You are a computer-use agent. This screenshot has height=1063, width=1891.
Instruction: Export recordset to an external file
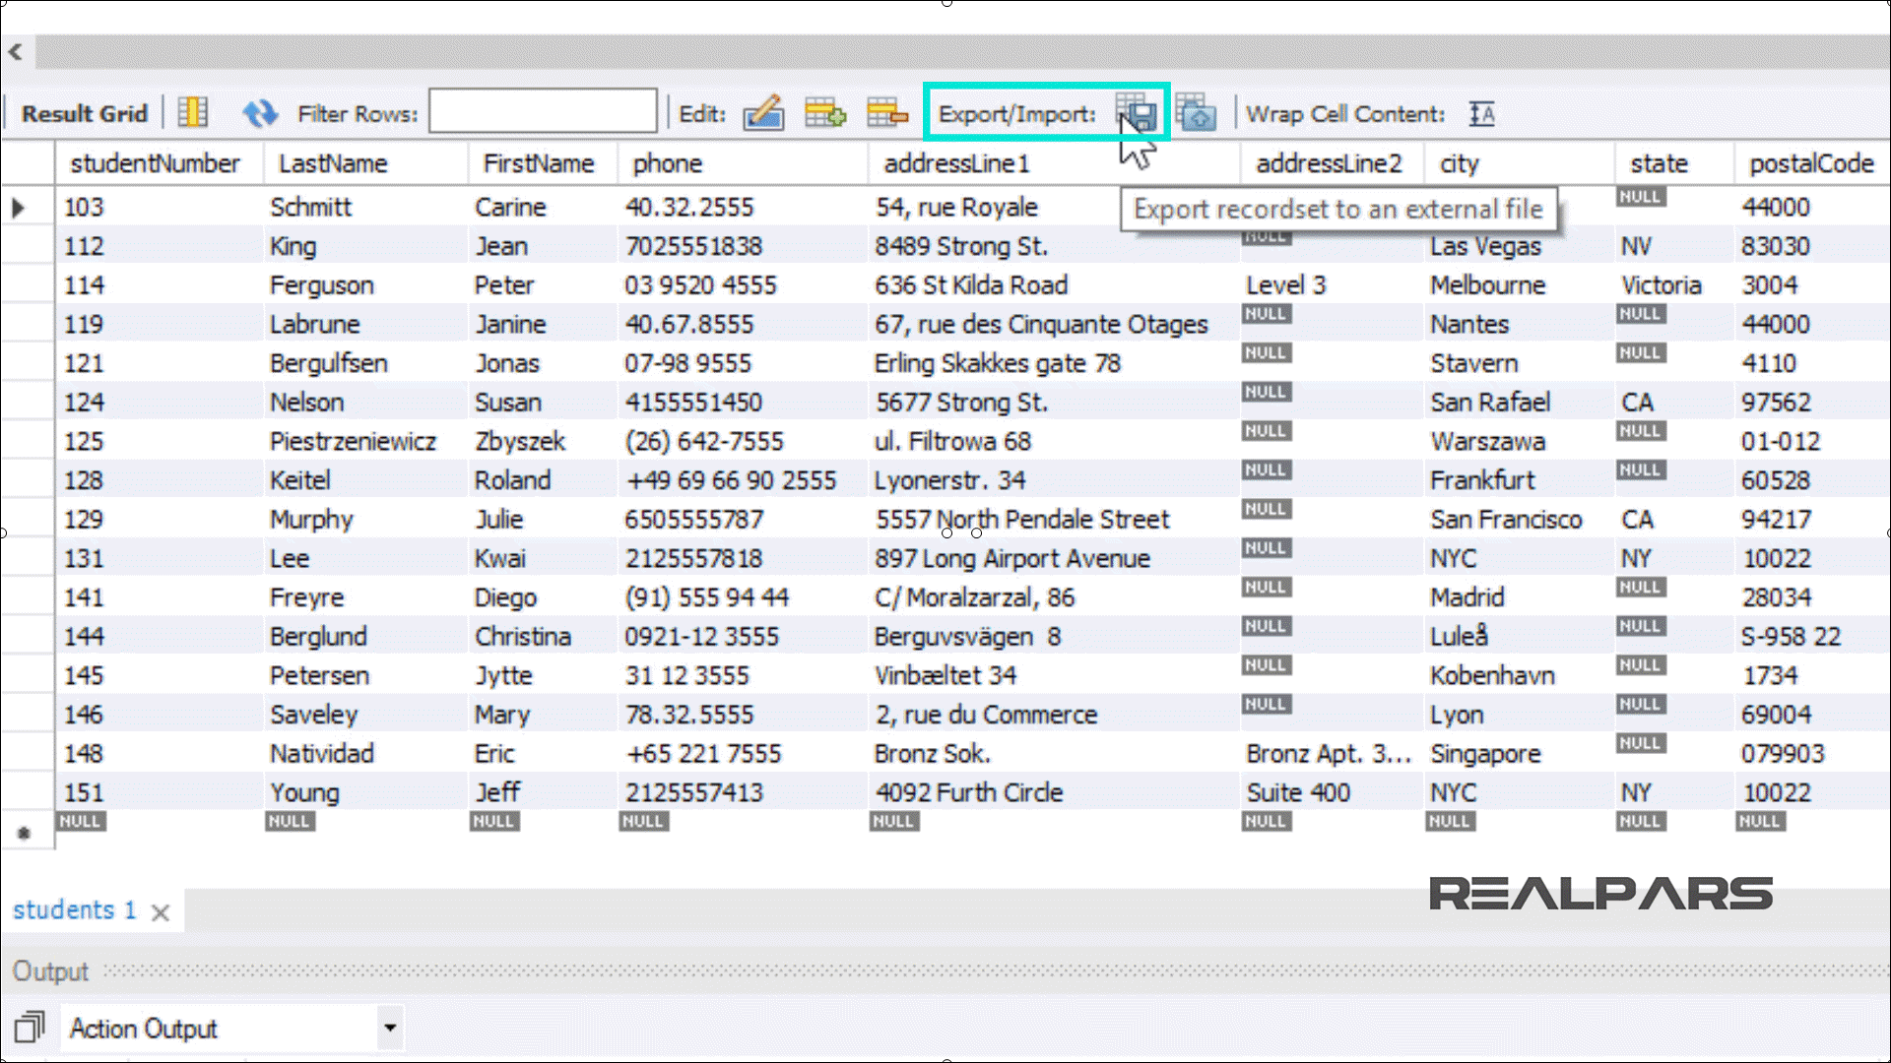click(1138, 113)
